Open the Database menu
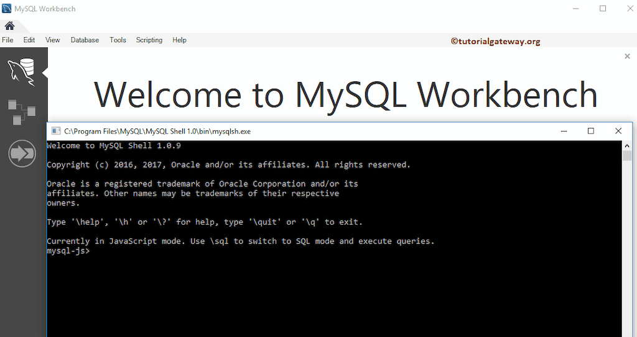Viewport: 637px width, 337px height. click(x=85, y=40)
